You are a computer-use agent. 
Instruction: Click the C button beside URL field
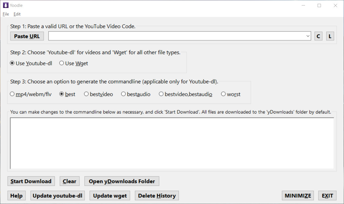pos(318,36)
